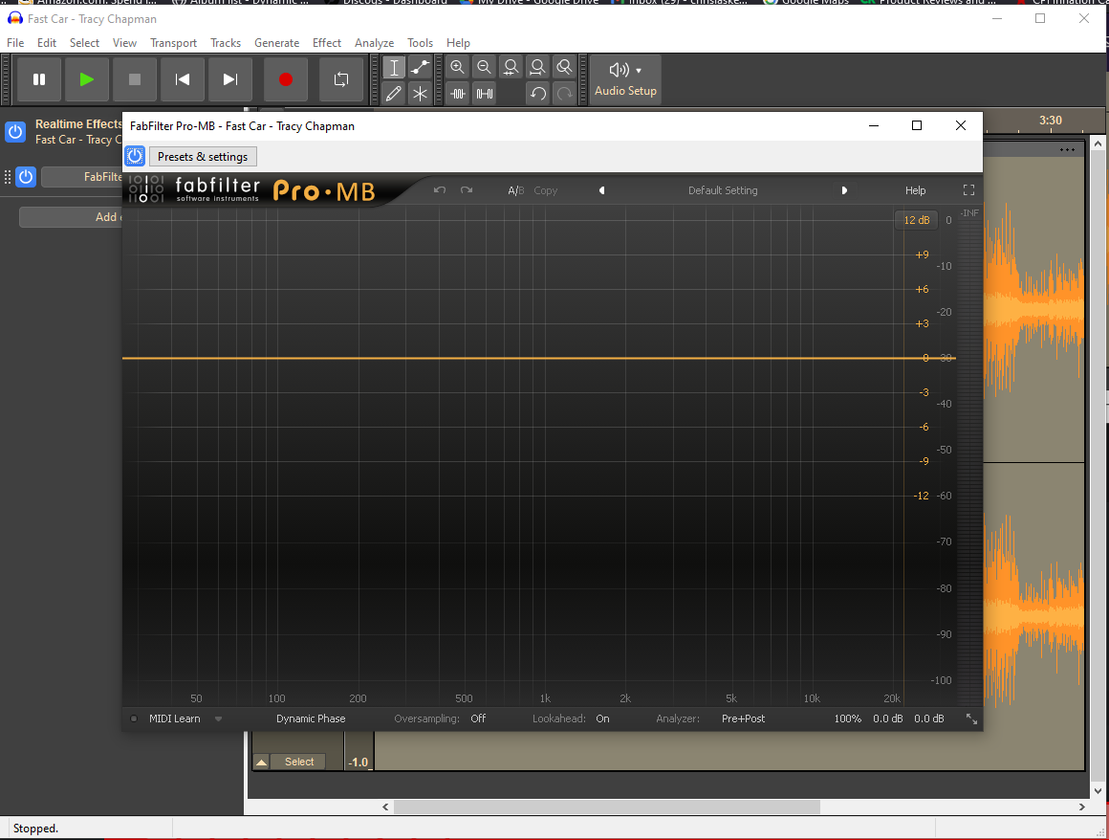
Task: Click the plugin resize corner icon
Action: coord(971,719)
